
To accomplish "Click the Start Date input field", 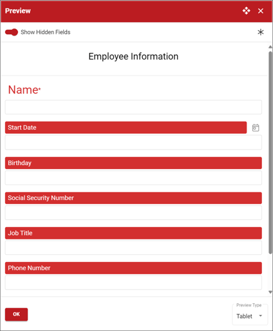I will (x=133, y=142).
